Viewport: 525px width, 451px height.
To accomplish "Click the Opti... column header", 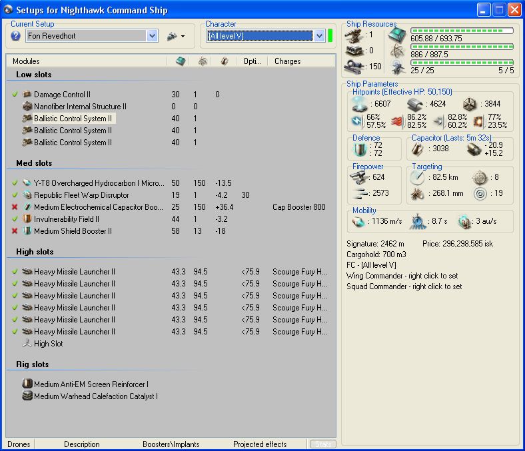I will coord(252,61).
